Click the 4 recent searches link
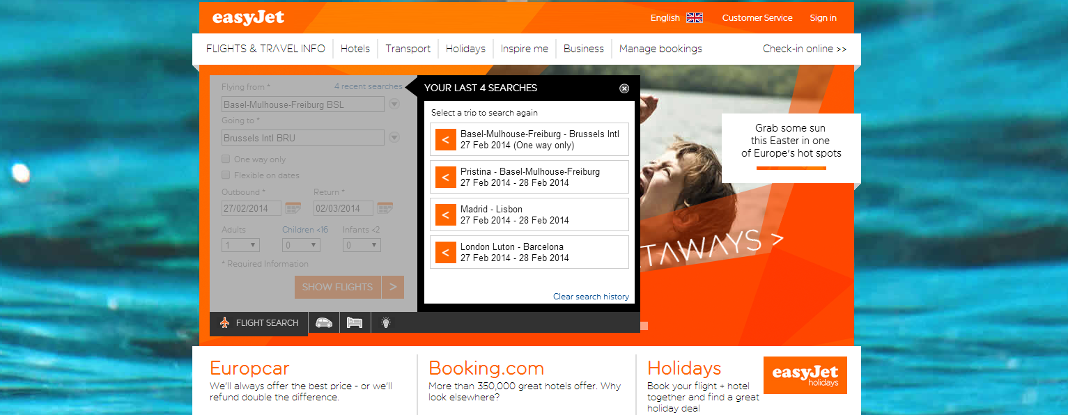 368,86
